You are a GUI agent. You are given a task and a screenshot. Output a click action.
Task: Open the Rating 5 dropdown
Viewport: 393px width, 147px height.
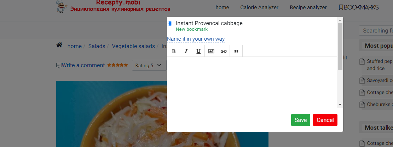[x=149, y=65]
